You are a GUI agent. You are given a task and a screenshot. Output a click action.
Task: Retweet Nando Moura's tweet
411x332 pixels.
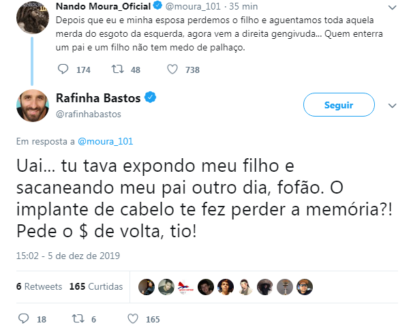point(117,70)
